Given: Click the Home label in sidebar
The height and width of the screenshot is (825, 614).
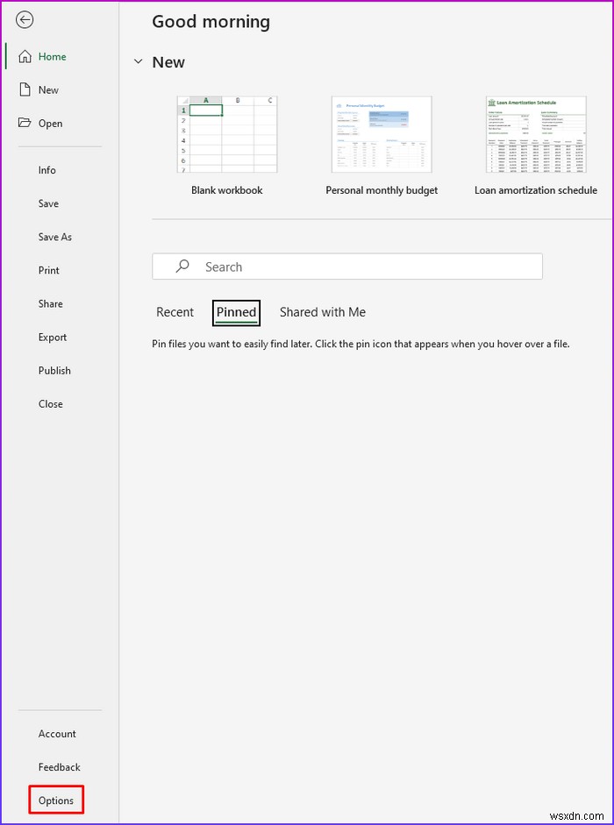Looking at the screenshot, I should tap(52, 57).
